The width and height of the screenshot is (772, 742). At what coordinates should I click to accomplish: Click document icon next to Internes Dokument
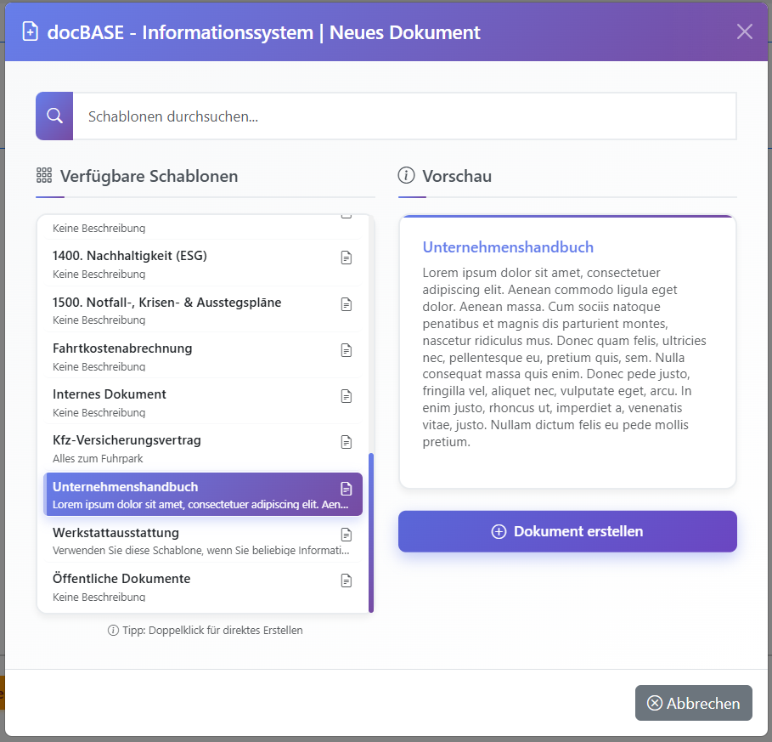point(346,396)
